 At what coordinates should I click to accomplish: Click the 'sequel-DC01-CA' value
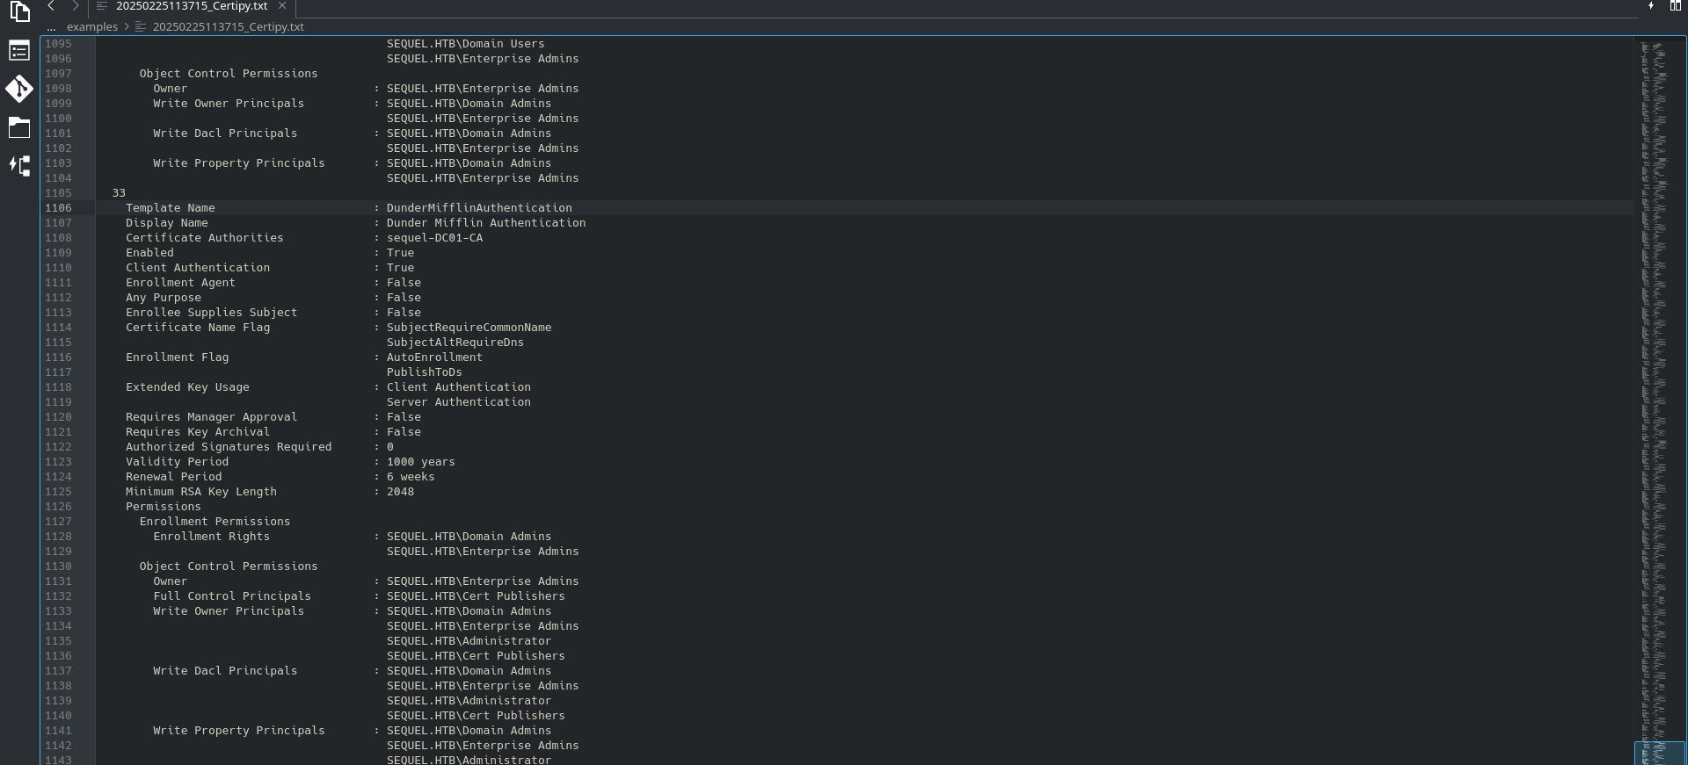click(434, 238)
